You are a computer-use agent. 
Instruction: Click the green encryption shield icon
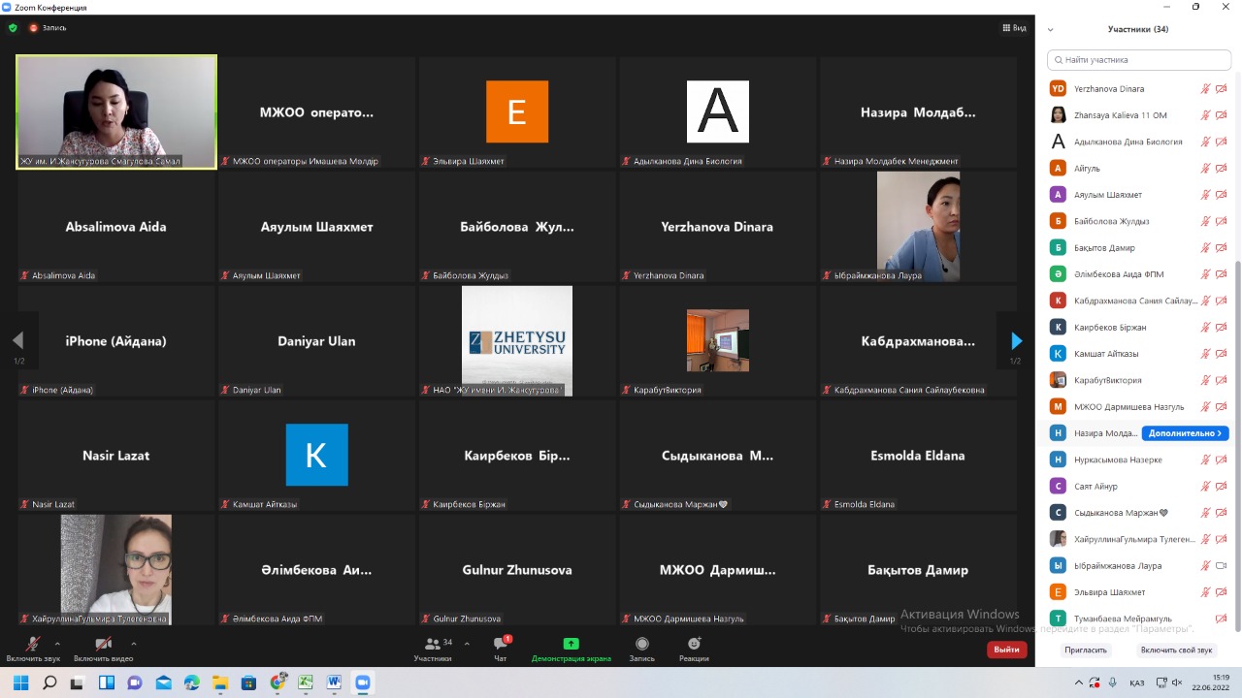point(13,28)
